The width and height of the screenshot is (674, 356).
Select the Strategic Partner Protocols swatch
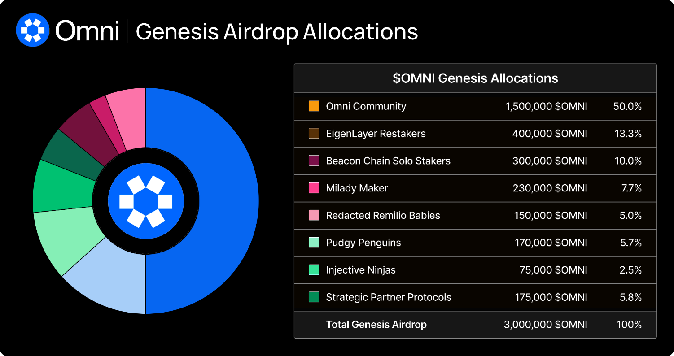pyautogui.click(x=314, y=297)
